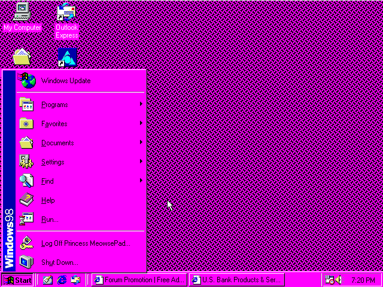The image size is (383, 287).
Task: Open the Task Scheduler tray icon
Action: [330, 280]
